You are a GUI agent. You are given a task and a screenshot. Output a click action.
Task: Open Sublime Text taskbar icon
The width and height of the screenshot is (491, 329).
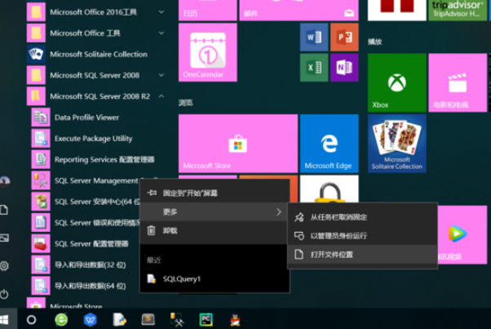[148, 319]
